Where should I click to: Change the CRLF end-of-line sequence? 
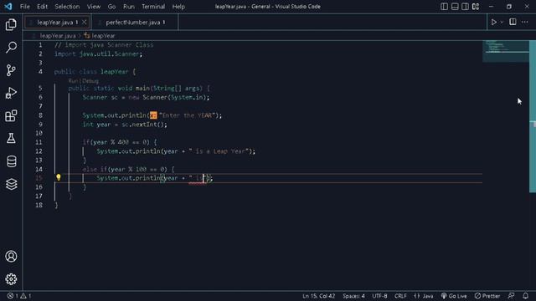400,296
